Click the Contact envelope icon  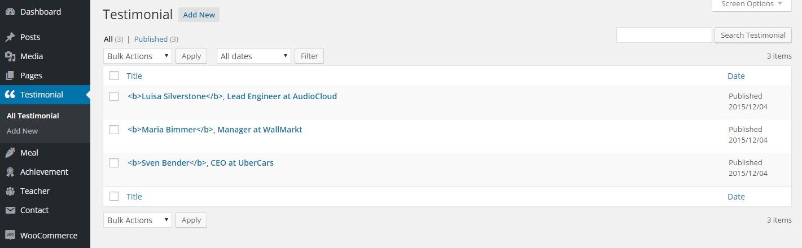(x=10, y=210)
